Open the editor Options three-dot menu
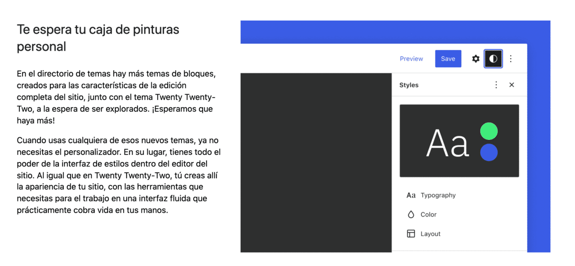The height and width of the screenshot is (266, 575). (511, 58)
